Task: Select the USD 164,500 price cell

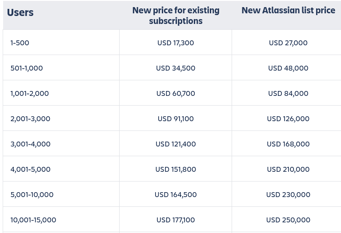Action: (176, 195)
